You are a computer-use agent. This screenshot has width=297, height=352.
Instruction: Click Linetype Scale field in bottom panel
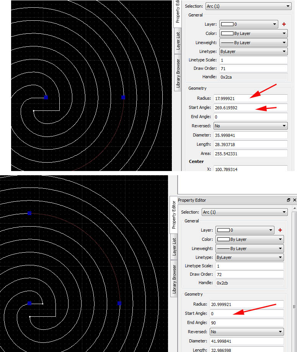point(250,266)
